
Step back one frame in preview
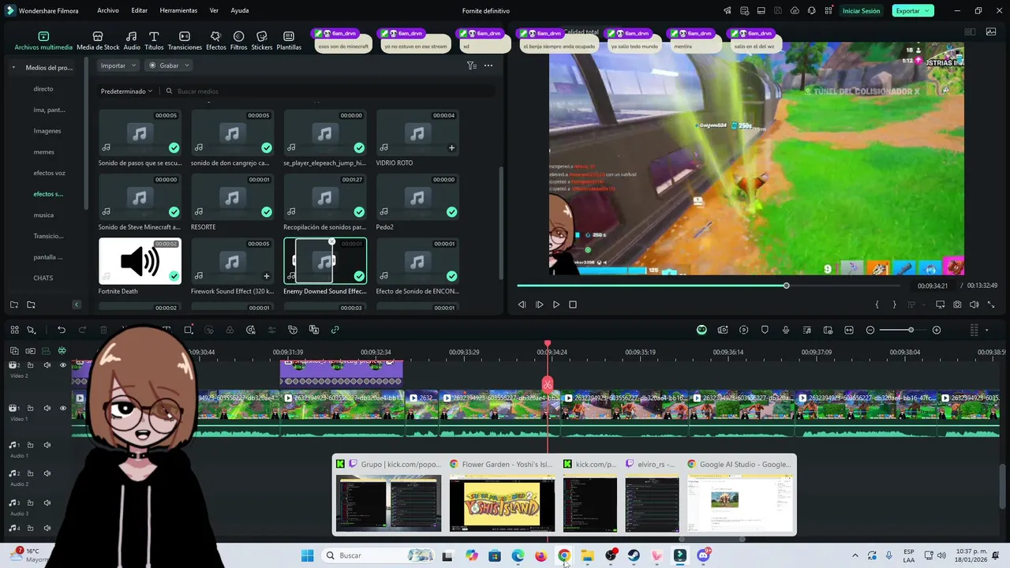click(x=522, y=305)
